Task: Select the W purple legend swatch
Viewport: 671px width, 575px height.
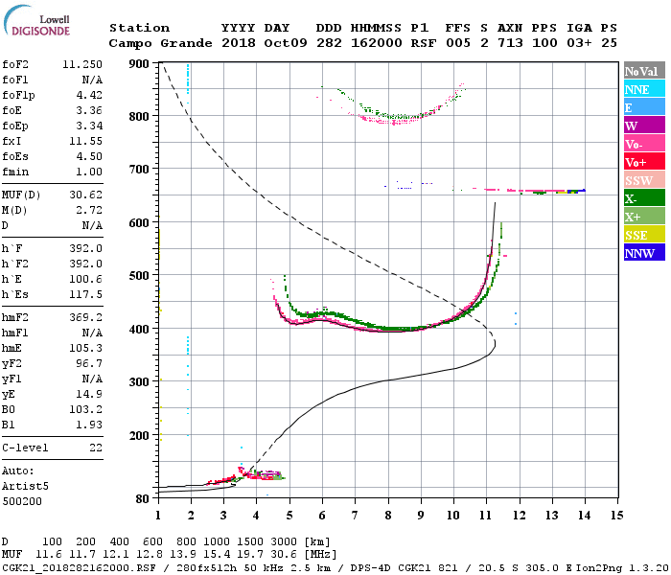Action: (644, 126)
